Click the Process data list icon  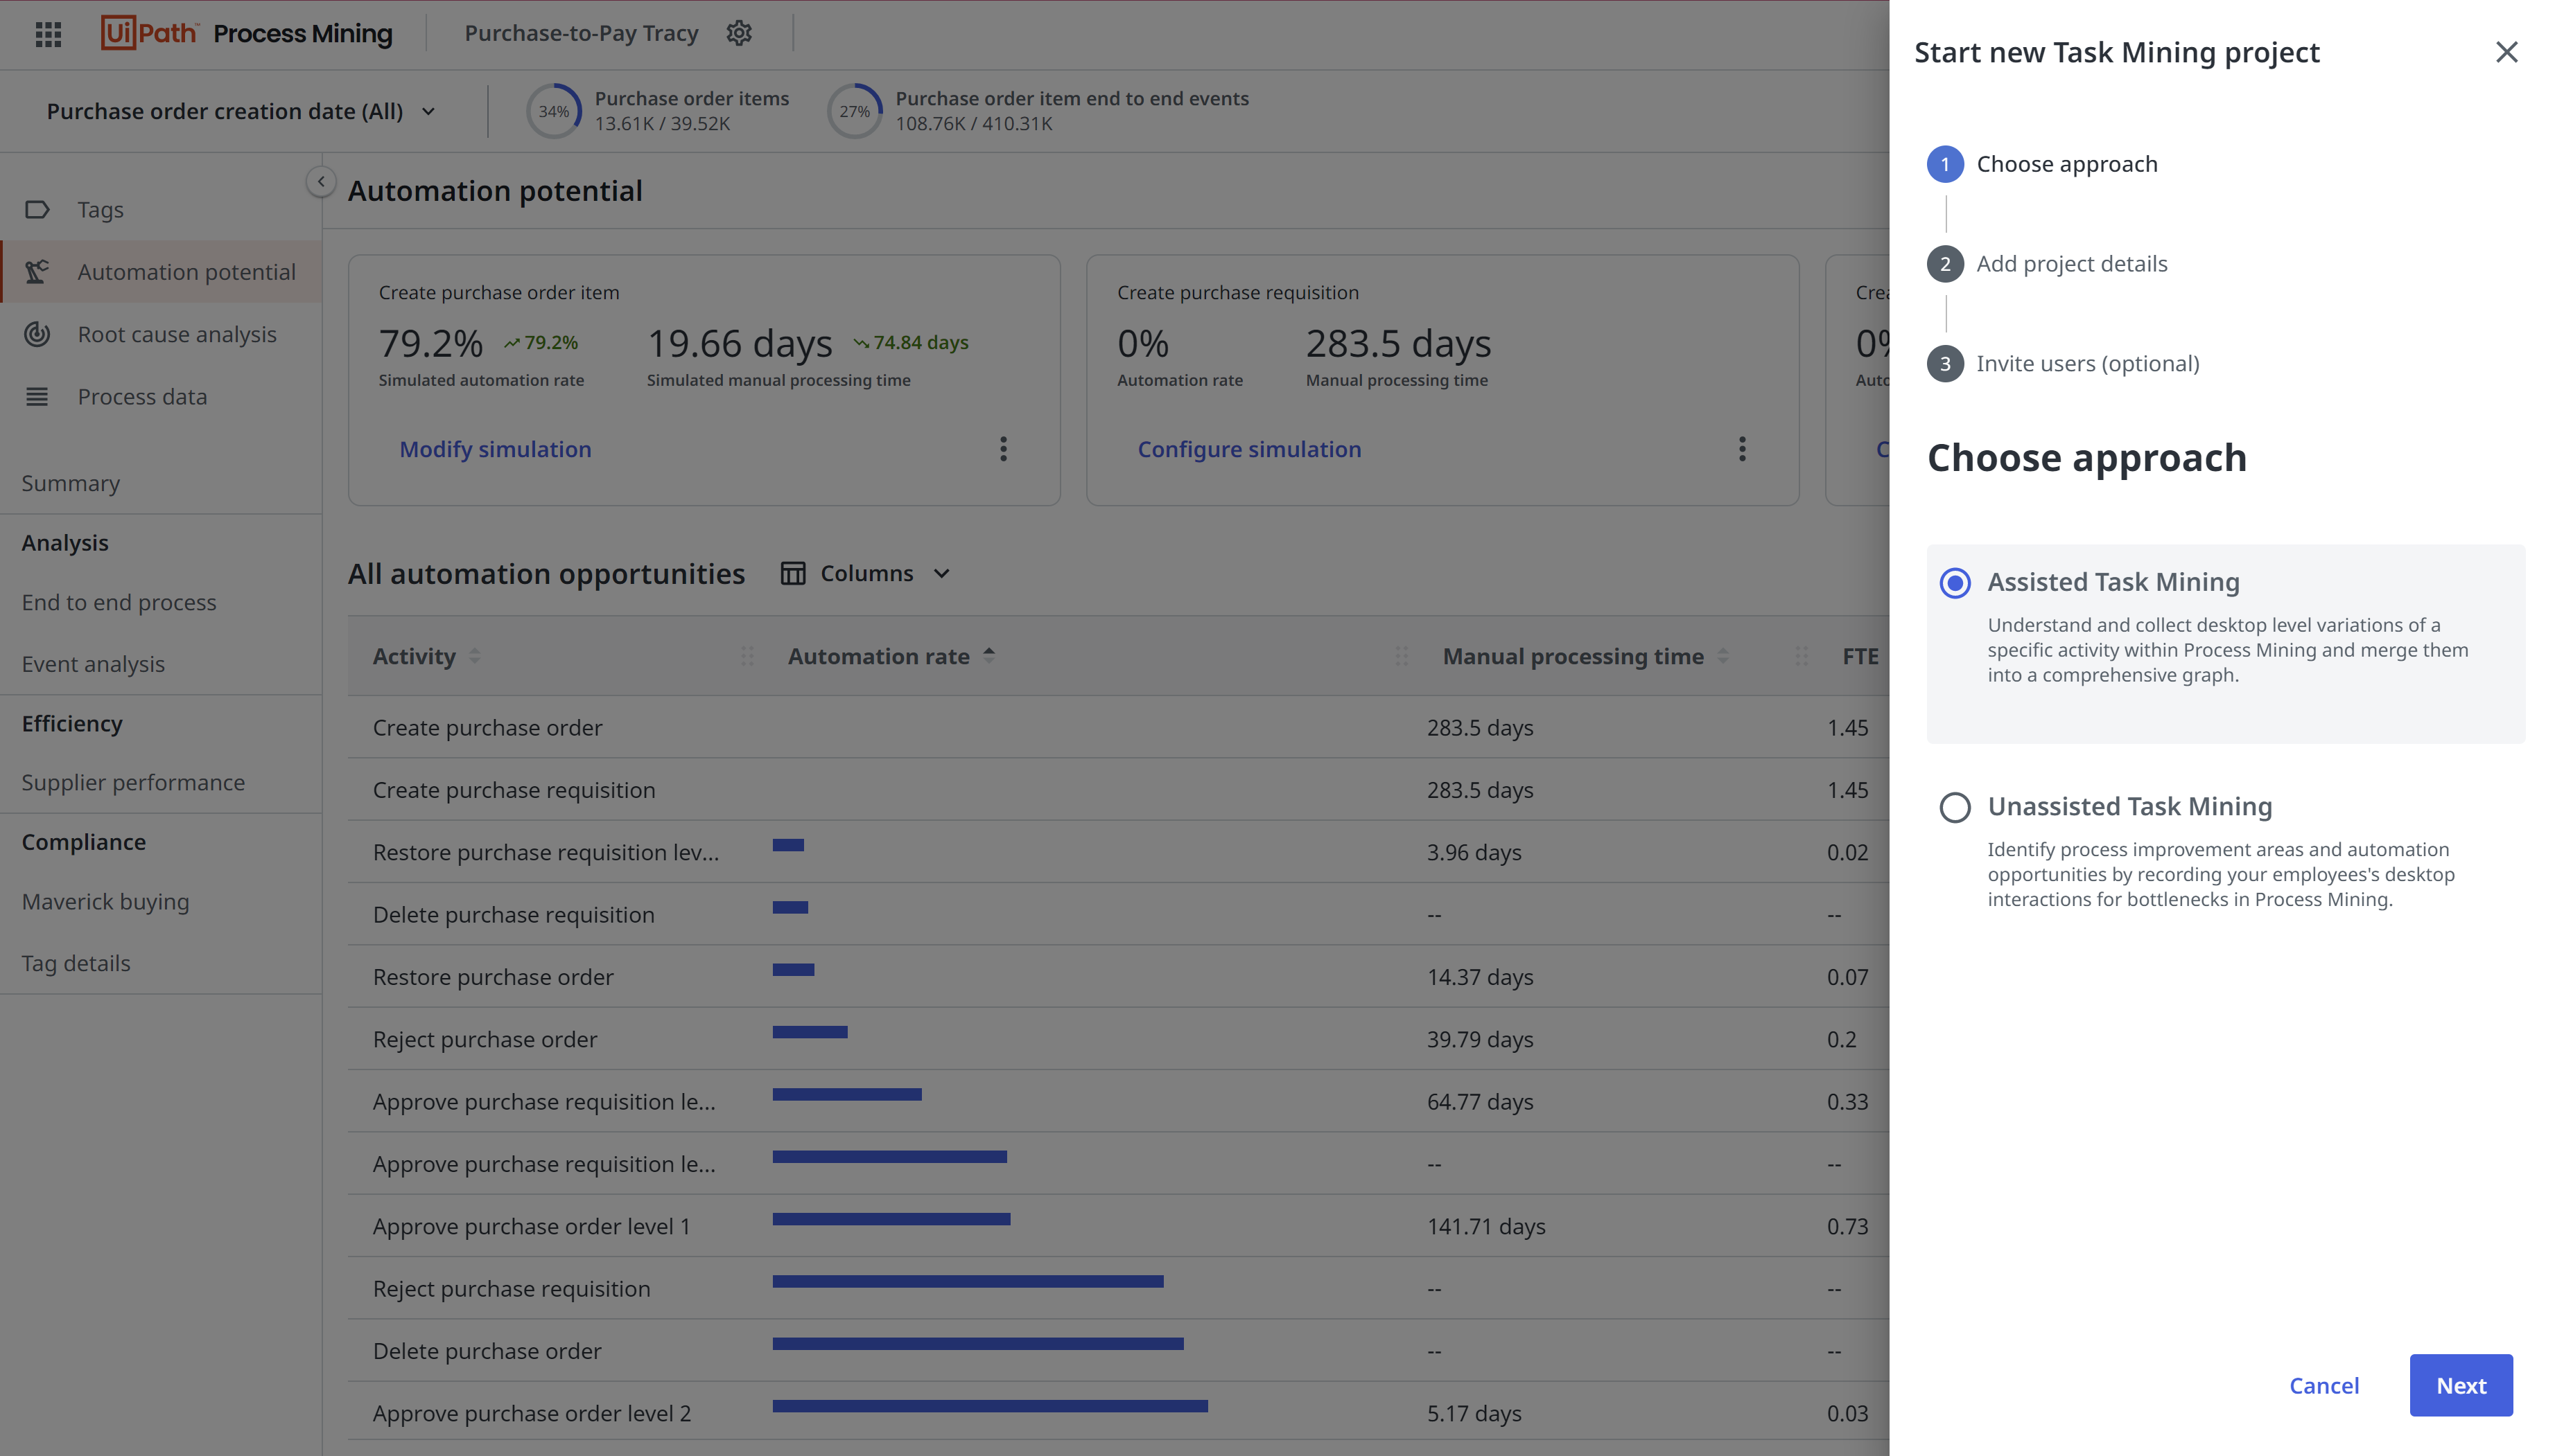pos(37,396)
